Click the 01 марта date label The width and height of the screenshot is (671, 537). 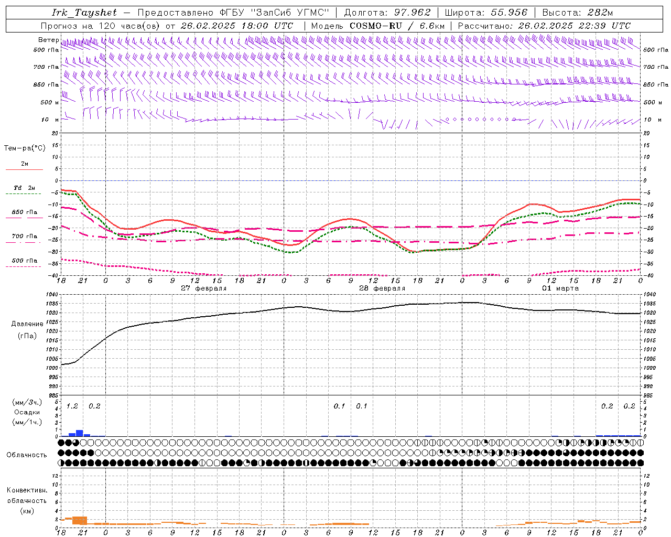click(x=560, y=288)
